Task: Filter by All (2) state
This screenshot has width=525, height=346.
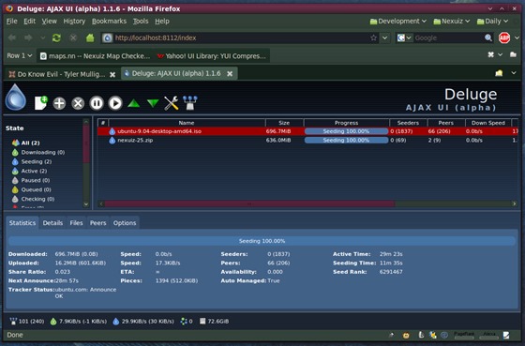Action: (26, 143)
